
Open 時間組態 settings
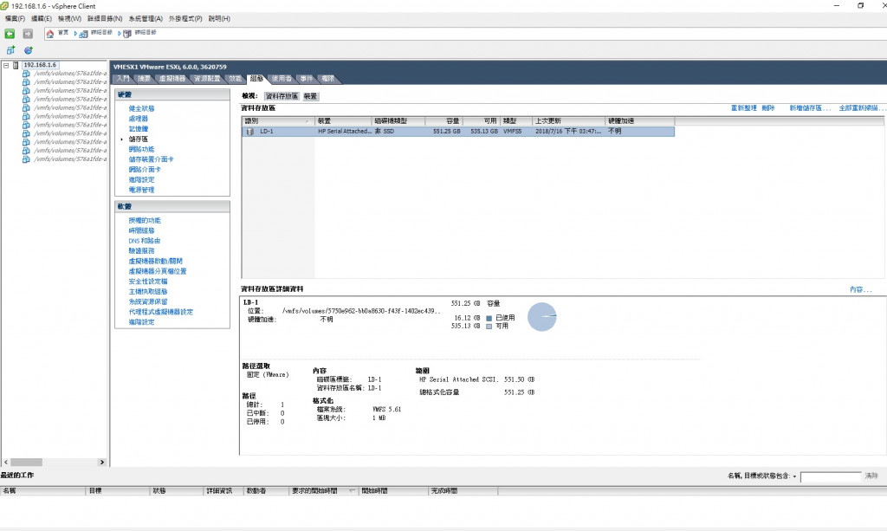point(141,230)
